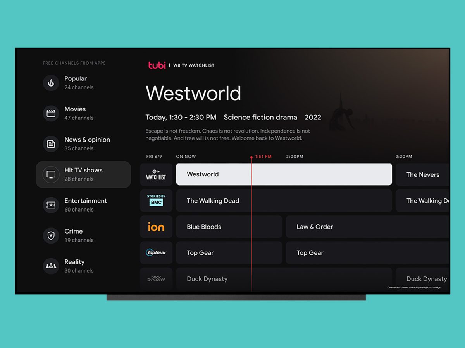Select the WB TV Watchlist channel logo

pos(156,174)
